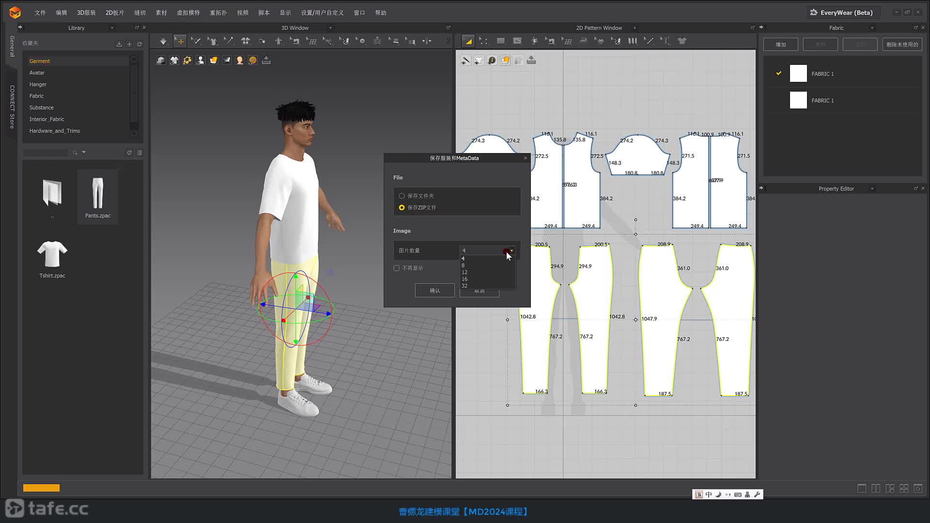Click the white swatch of first FABRIC 1
The width and height of the screenshot is (930, 523).
point(798,74)
